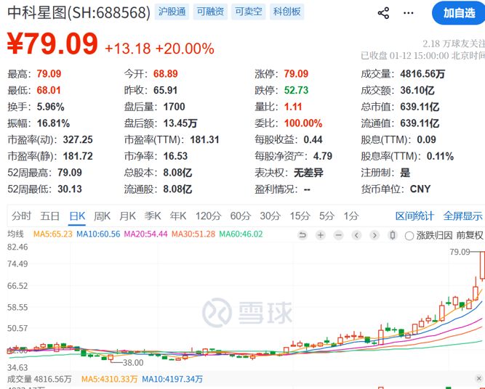Select the 周K chart tab

(x=102, y=216)
